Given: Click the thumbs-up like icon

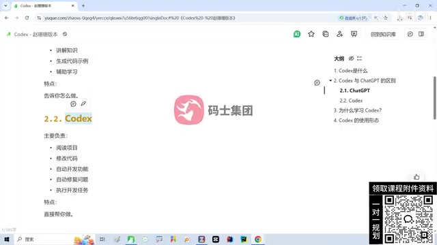Looking at the screenshot, I should click(417, 177).
